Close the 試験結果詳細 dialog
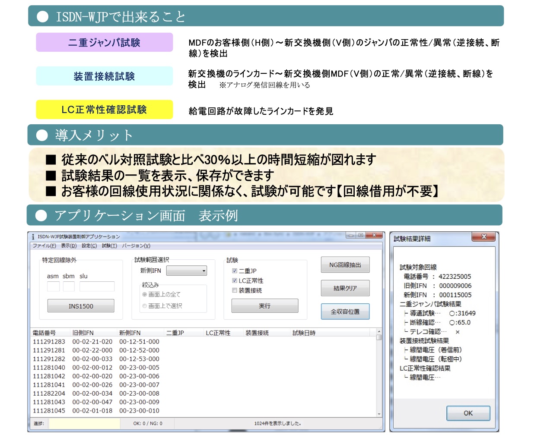This screenshot has height=444, width=534. pos(484,236)
